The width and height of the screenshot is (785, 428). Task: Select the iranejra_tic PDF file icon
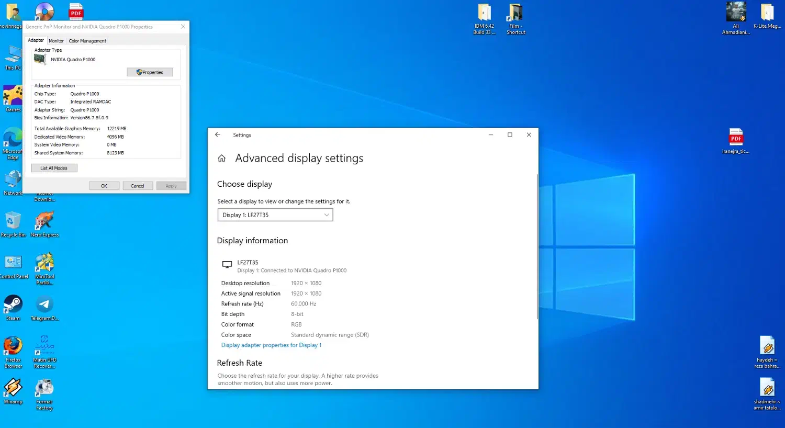tap(736, 138)
